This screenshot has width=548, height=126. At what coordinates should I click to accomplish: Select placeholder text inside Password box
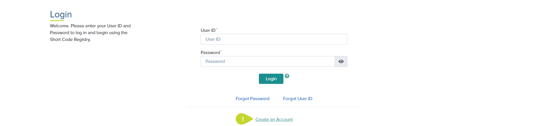[x=215, y=61]
